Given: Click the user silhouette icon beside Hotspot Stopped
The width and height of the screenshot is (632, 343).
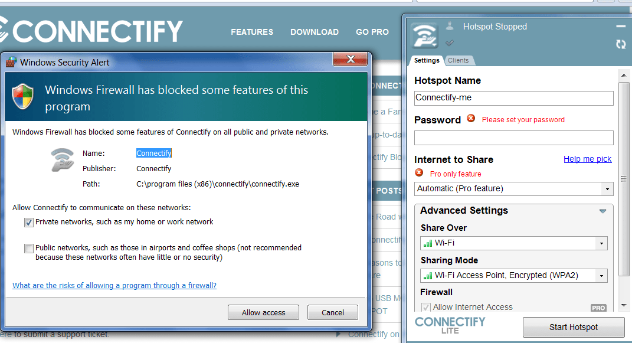Looking at the screenshot, I should pos(450,25).
